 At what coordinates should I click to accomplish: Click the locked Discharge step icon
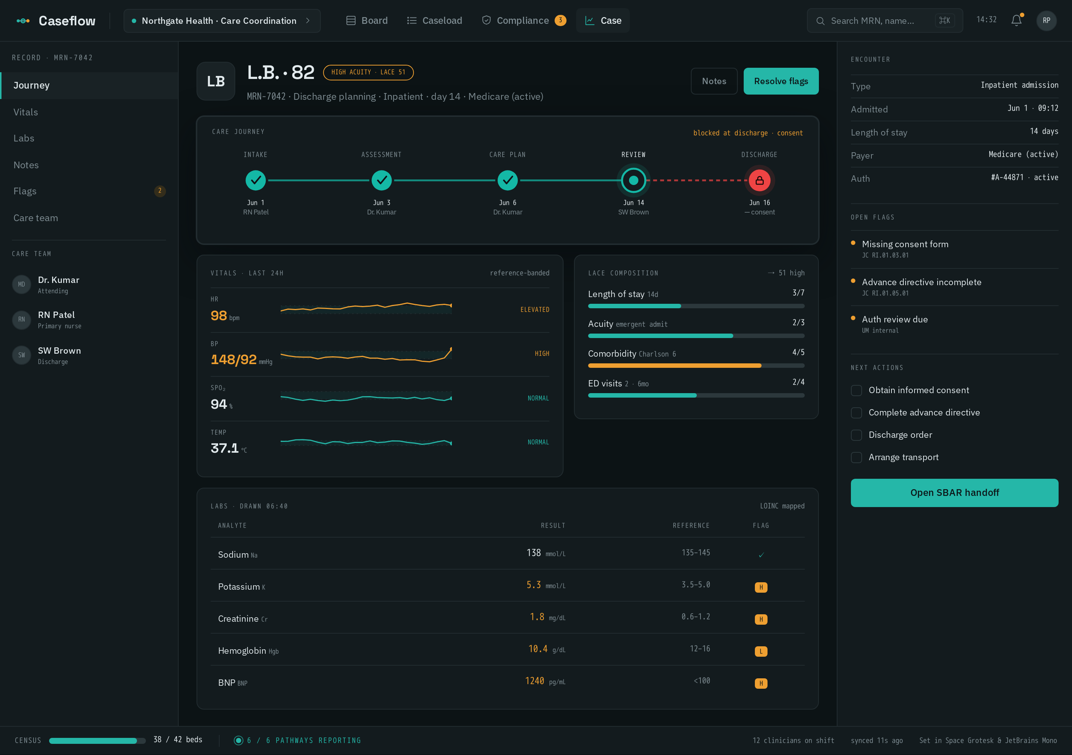pos(760,180)
